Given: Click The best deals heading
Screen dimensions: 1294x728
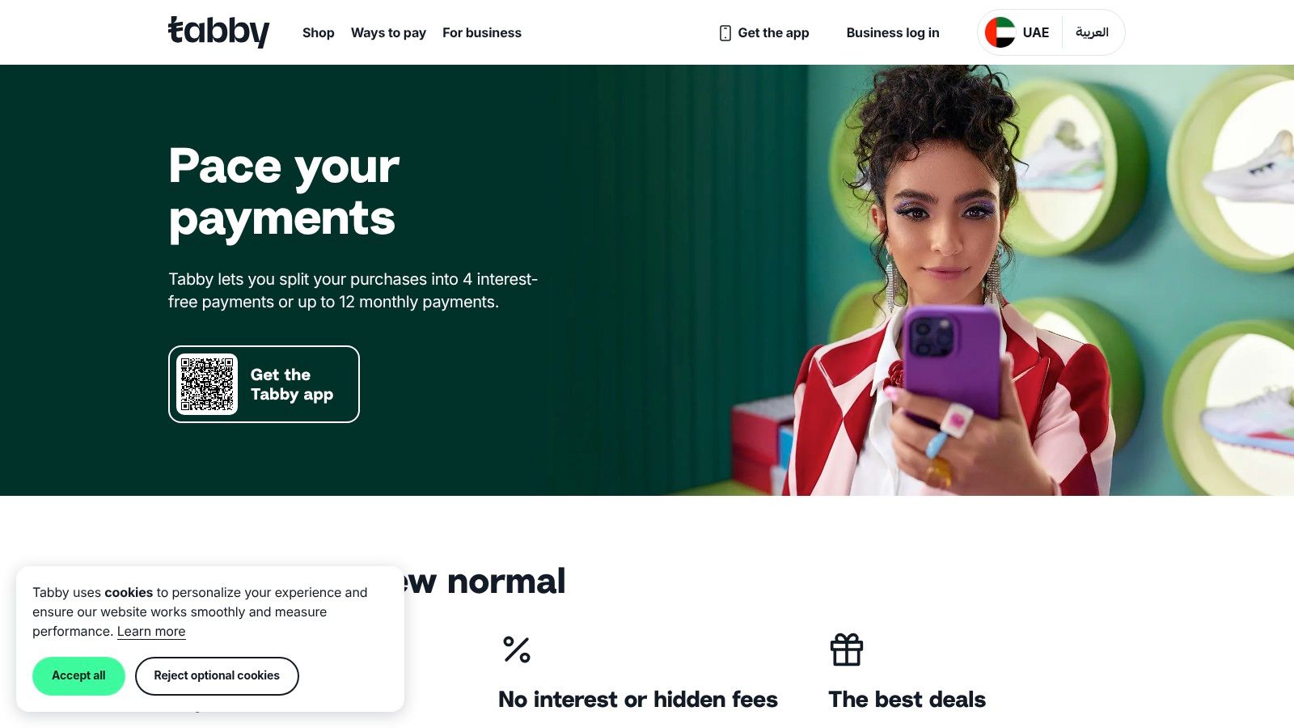Looking at the screenshot, I should coord(907,700).
